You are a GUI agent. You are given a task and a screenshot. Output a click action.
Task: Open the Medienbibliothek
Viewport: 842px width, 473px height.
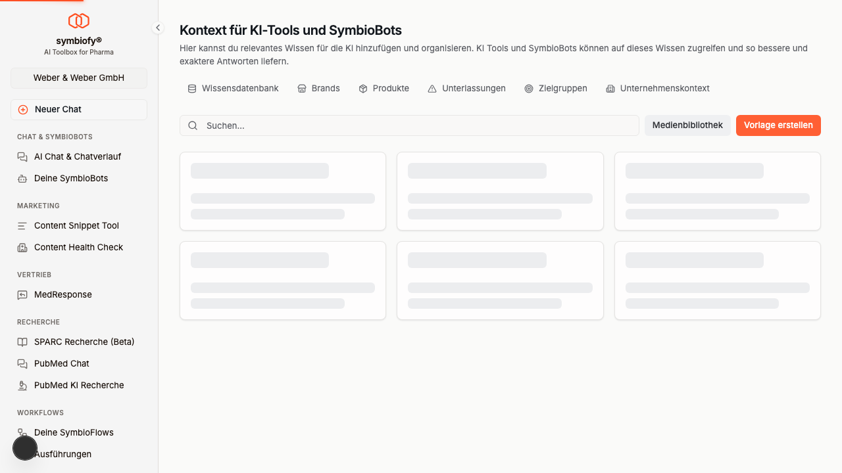coord(687,125)
